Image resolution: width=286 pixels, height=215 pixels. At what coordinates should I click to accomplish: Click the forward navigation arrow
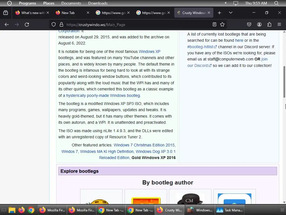click(x=16, y=25)
